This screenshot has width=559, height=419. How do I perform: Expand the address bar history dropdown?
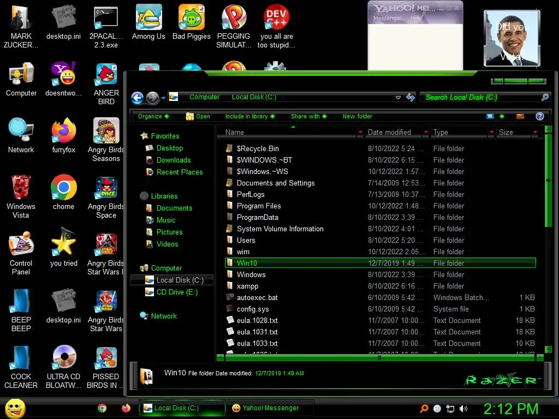pyautogui.click(x=398, y=97)
